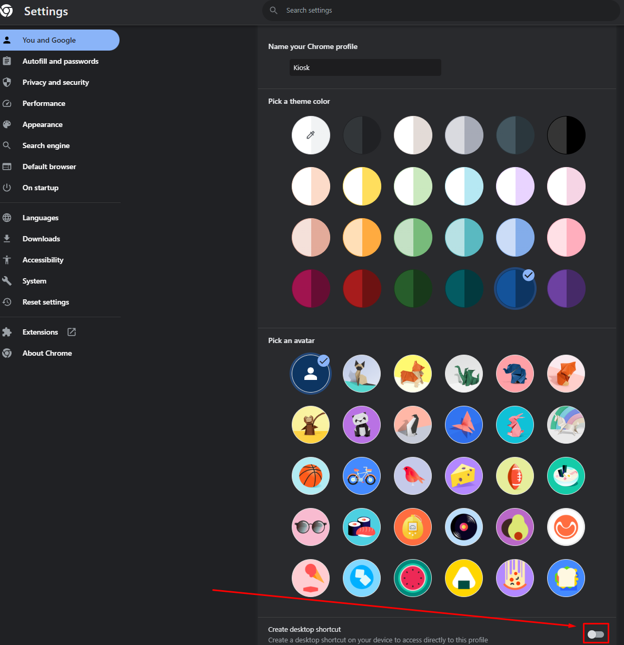Pick the origami elephant avatar
This screenshot has width=624, height=645.
pos(516,374)
